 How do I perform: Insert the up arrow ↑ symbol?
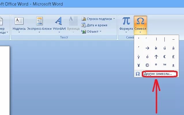pyautogui.click(x=156, y=57)
